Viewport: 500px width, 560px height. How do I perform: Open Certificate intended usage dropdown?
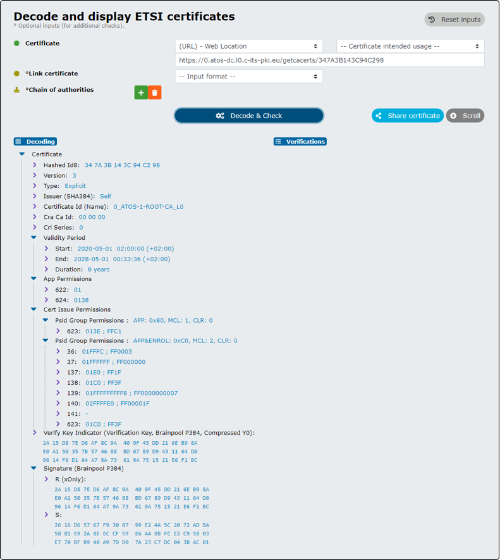point(410,46)
